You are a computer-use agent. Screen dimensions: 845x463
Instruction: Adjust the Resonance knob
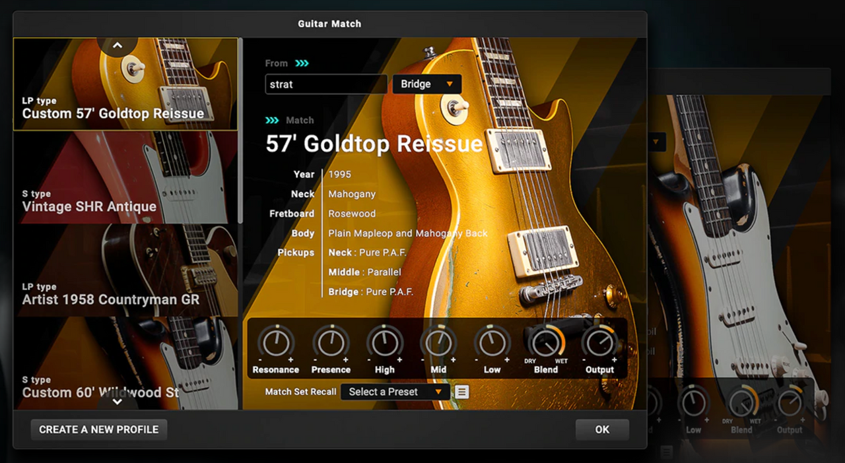click(276, 342)
